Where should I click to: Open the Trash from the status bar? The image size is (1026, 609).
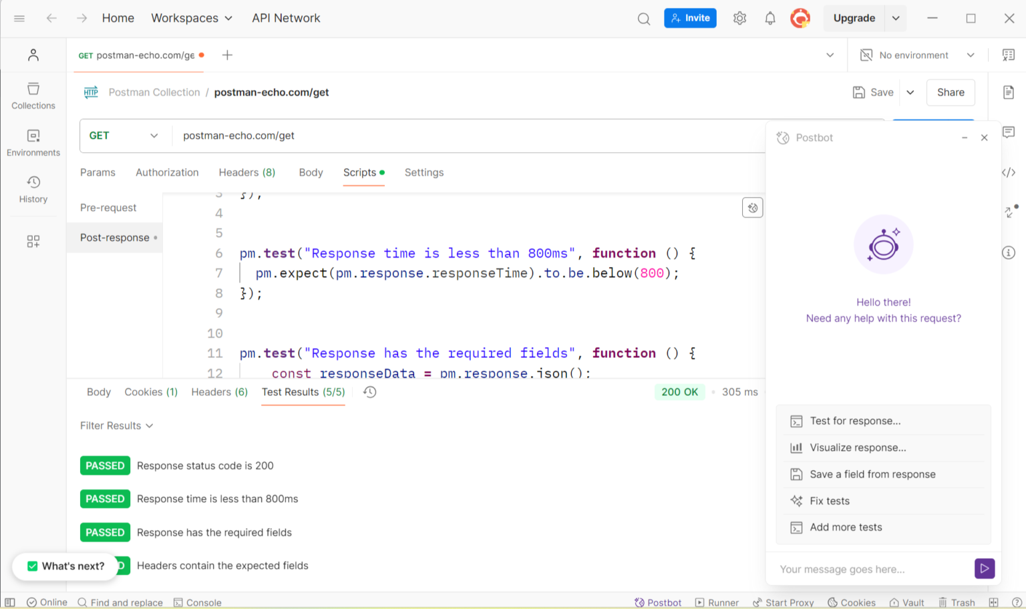click(x=957, y=602)
